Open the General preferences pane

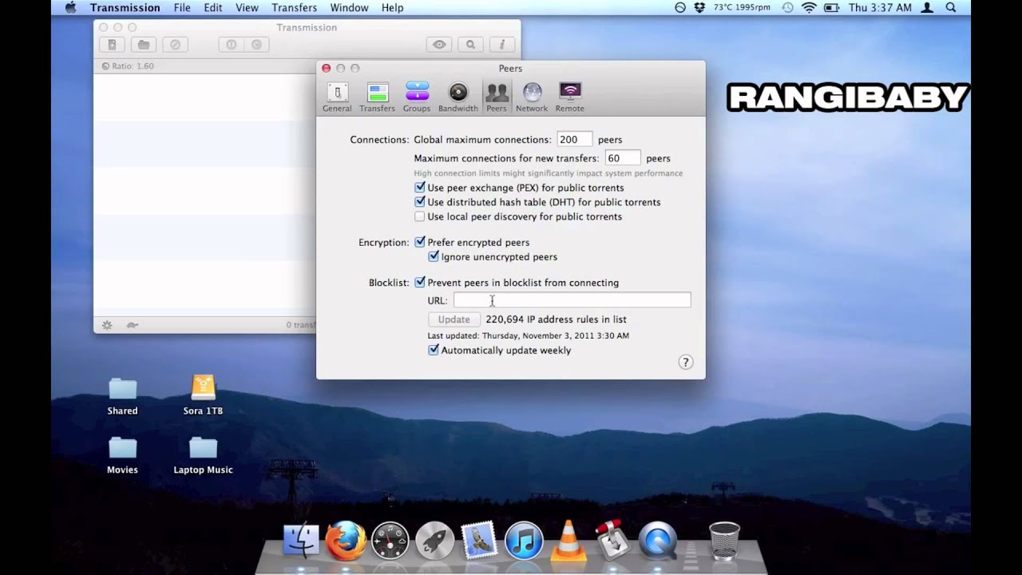click(x=337, y=97)
